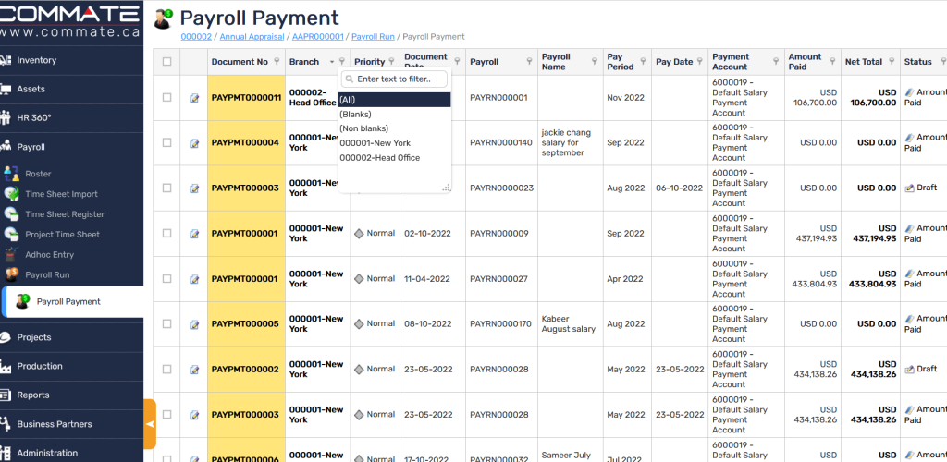Viewport: 947px width, 462px height.
Task: Click the Project Time Sheet icon
Action: (x=11, y=234)
